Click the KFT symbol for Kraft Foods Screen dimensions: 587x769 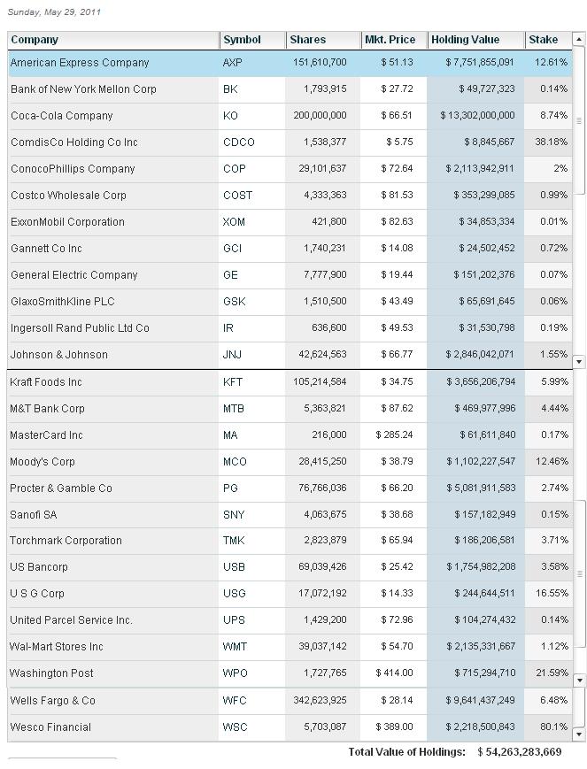pos(233,382)
